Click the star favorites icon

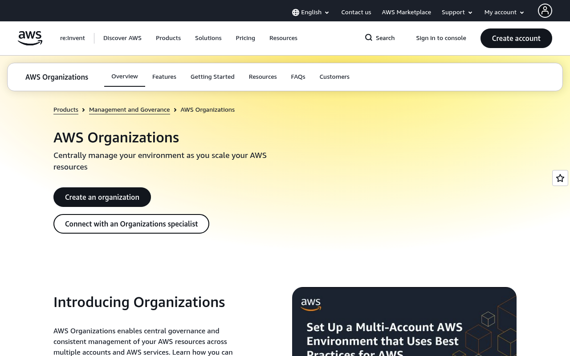[560, 178]
